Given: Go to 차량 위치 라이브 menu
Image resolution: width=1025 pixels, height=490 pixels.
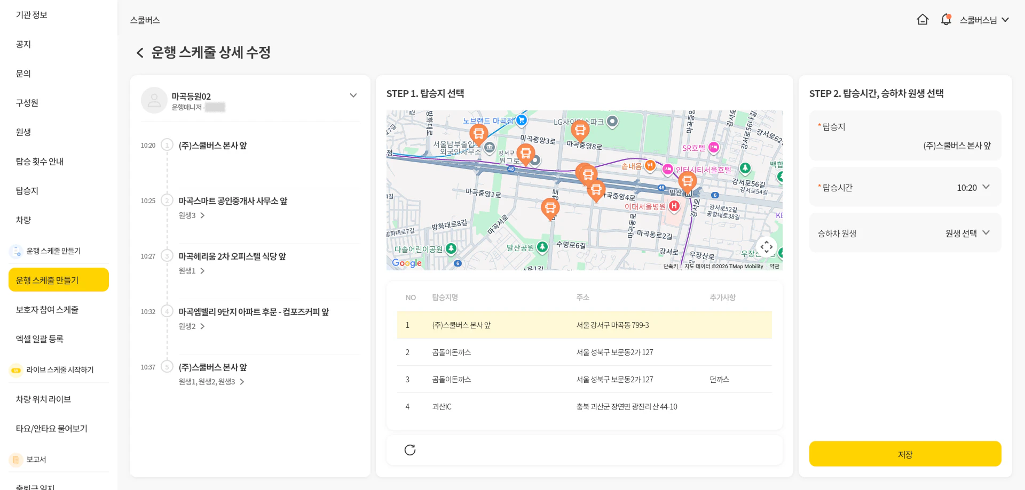Looking at the screenshot, I should [x=43, y=399].
